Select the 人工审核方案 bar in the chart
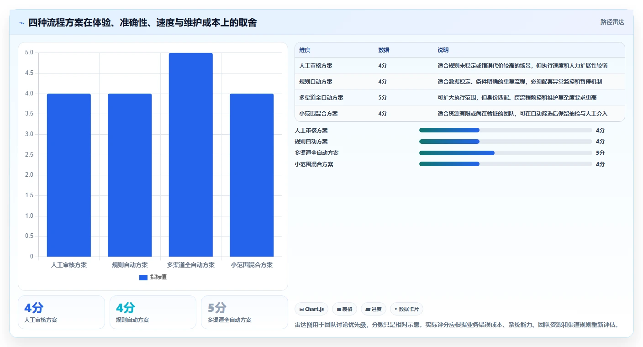Screen dimensions: 643x347 69,175
